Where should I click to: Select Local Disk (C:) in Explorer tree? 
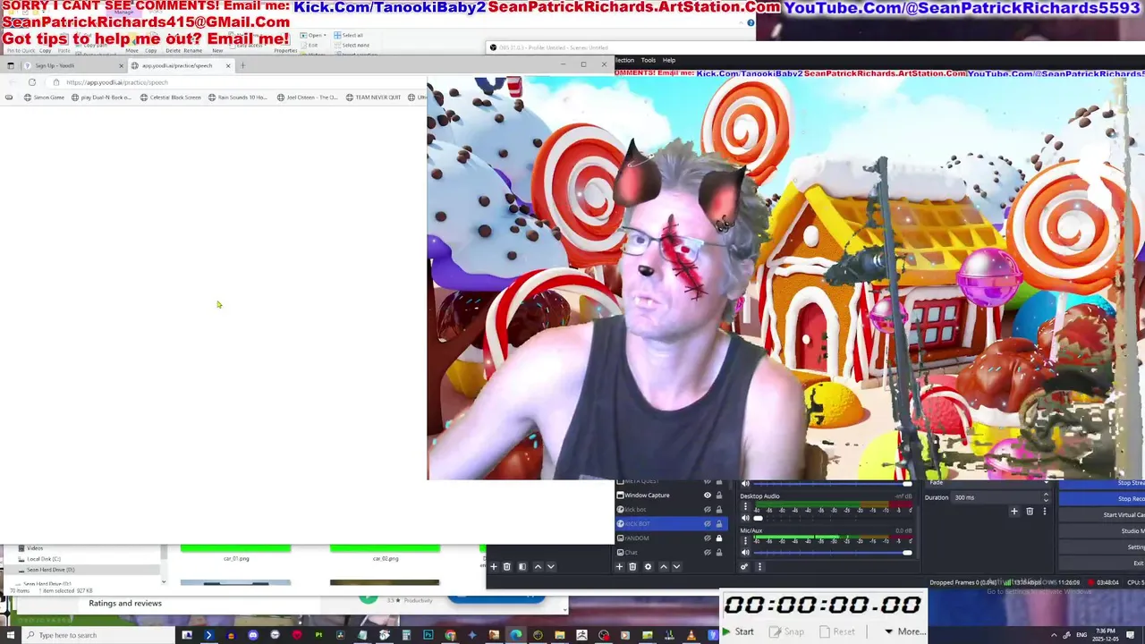43,559
